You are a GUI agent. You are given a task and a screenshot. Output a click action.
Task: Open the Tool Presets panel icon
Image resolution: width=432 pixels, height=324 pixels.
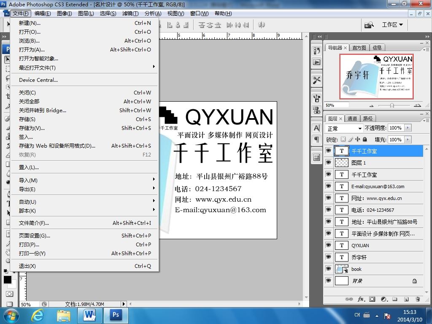point(316,80)
